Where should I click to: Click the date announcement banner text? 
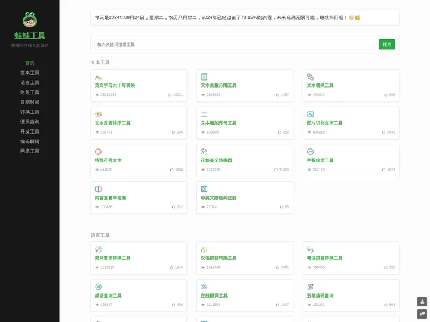[x=227, y=17]
